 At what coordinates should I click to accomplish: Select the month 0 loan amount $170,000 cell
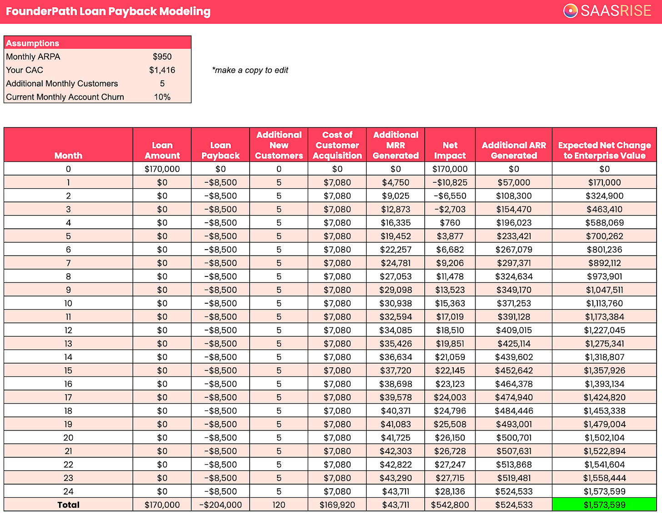coord(162,169)
